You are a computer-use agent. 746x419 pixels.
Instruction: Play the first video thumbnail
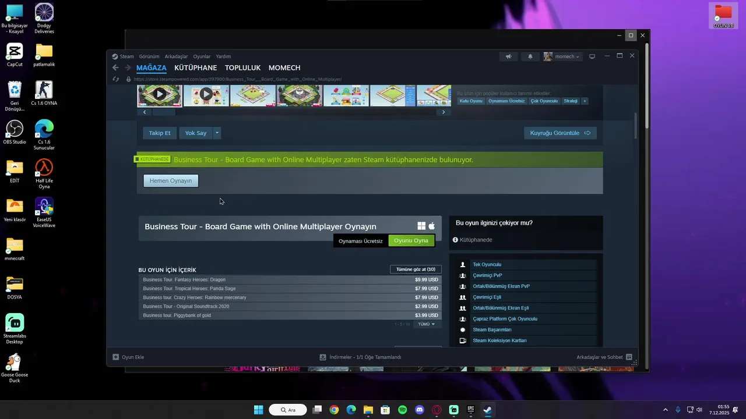click(160, 95)
